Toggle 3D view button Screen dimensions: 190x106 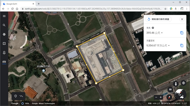pyautogui.click(x=170, y=89)
